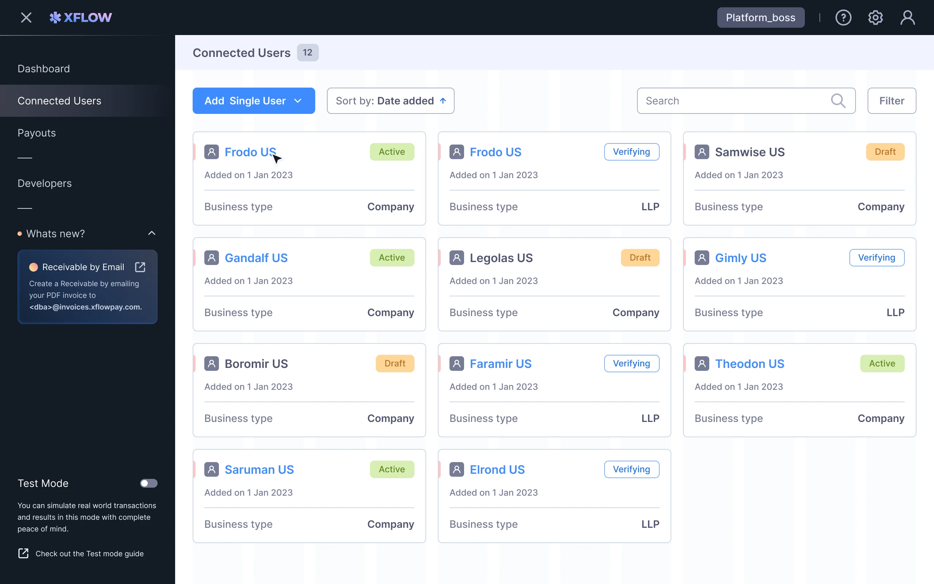The image size is (934, 584).
Task: Click the external link icon next to Test mode guide
Action: [x=23, y=553]
